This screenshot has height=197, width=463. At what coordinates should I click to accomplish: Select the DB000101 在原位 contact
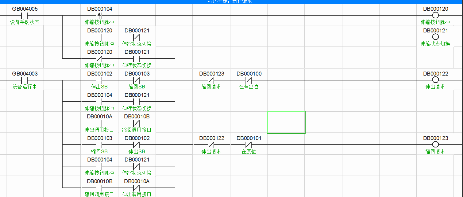[x=249, y=145]
